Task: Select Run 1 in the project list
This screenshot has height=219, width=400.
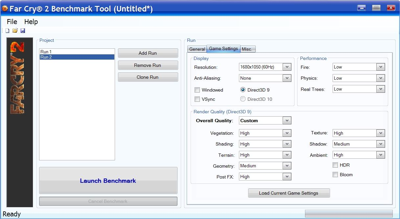Action: 77,52
